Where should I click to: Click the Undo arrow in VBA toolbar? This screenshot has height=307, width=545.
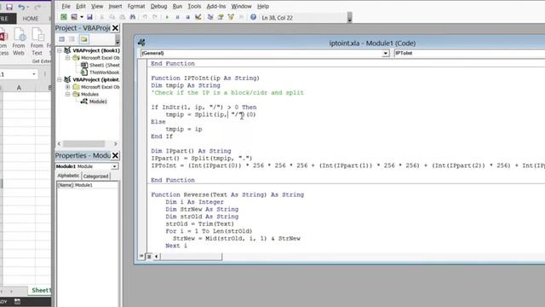(145, 17)
